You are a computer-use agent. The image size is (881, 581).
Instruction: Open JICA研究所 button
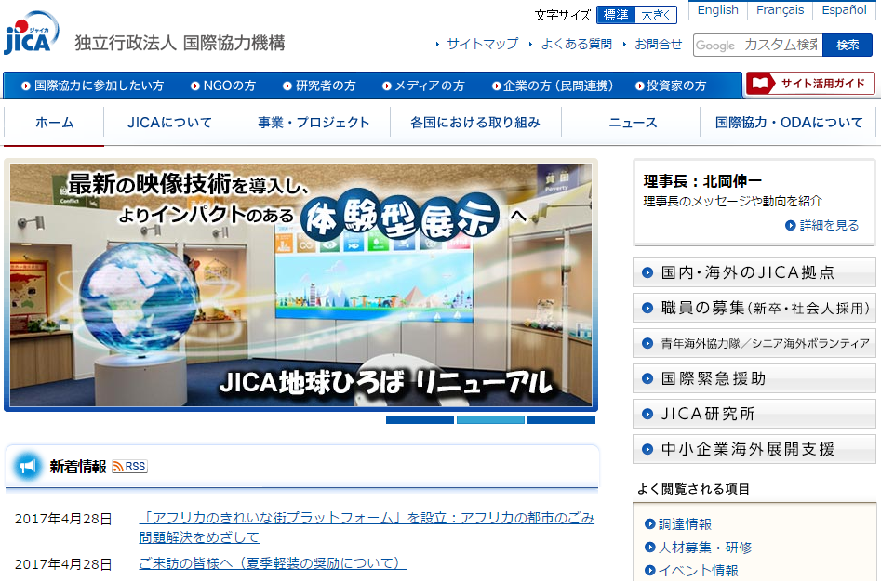tap(754, 415)
